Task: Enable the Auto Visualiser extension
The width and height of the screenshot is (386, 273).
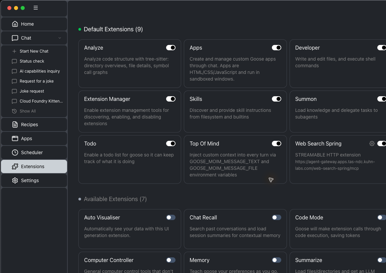Action: click(170, 217)
